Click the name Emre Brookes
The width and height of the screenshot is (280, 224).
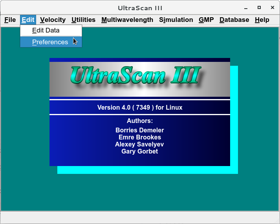click(x=140, y=137)
